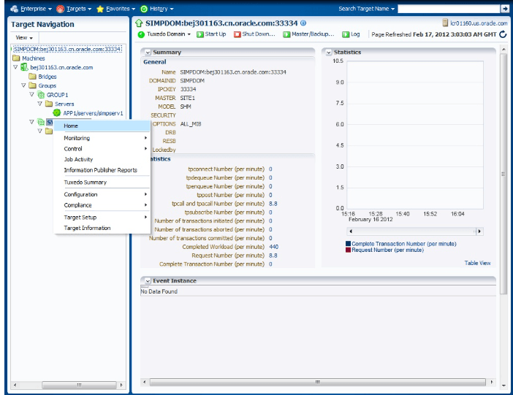Click the page refresh icon

(x=503, y=34)
